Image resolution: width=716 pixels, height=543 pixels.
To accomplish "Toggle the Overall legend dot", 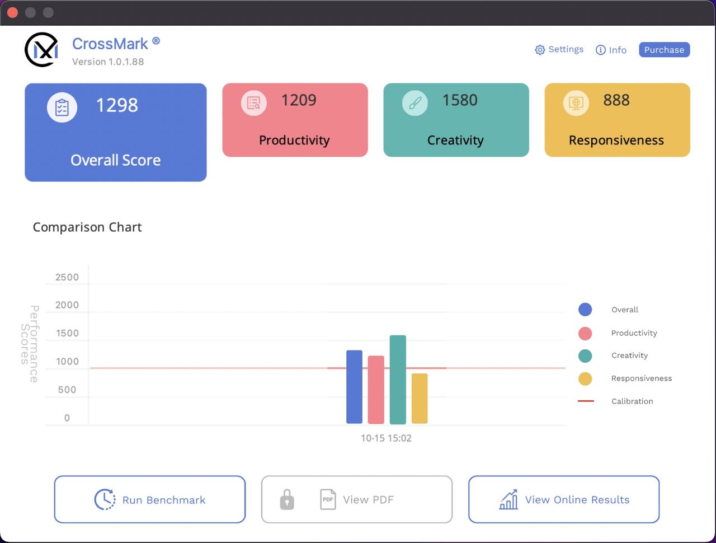I will coord(585,310).
